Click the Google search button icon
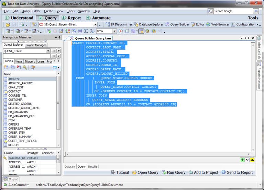 256,11
